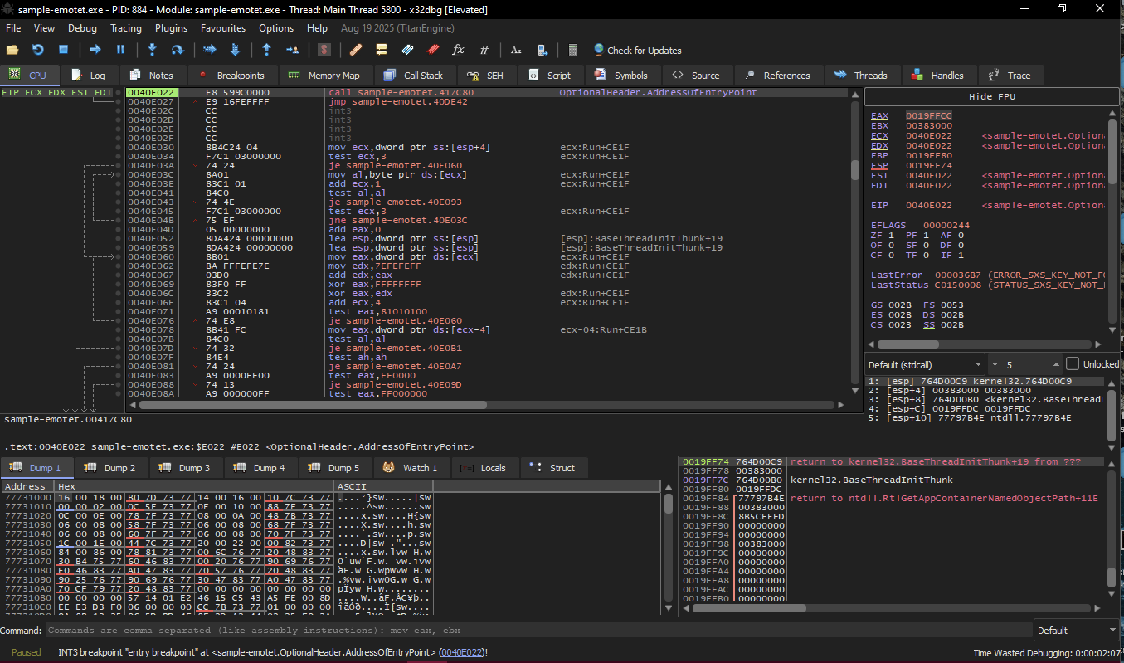Open the calculator toolbar icon
The width and height of the screenshot is (1124, 663).
(x=572, y=50)
